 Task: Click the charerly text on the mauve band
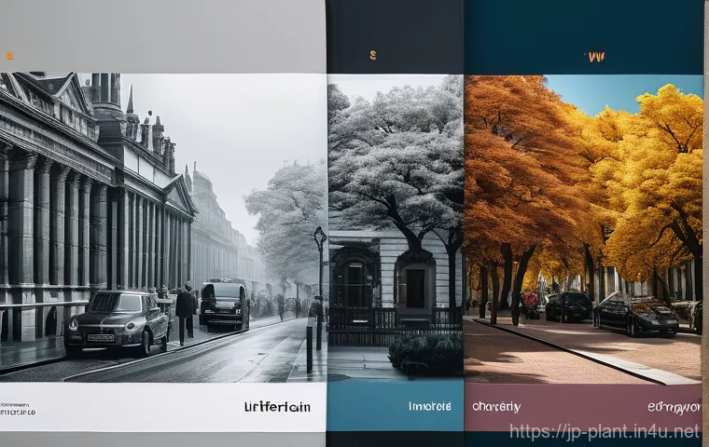[496, 407]
